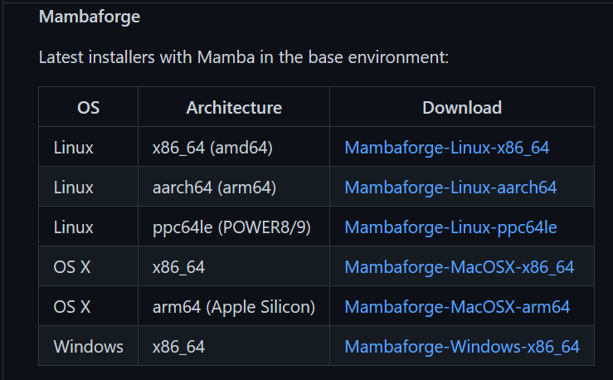Open the Mambaforge-MacOSX-arm64 download link
Screen dimensions: 613x380
[x=457, y=307]
